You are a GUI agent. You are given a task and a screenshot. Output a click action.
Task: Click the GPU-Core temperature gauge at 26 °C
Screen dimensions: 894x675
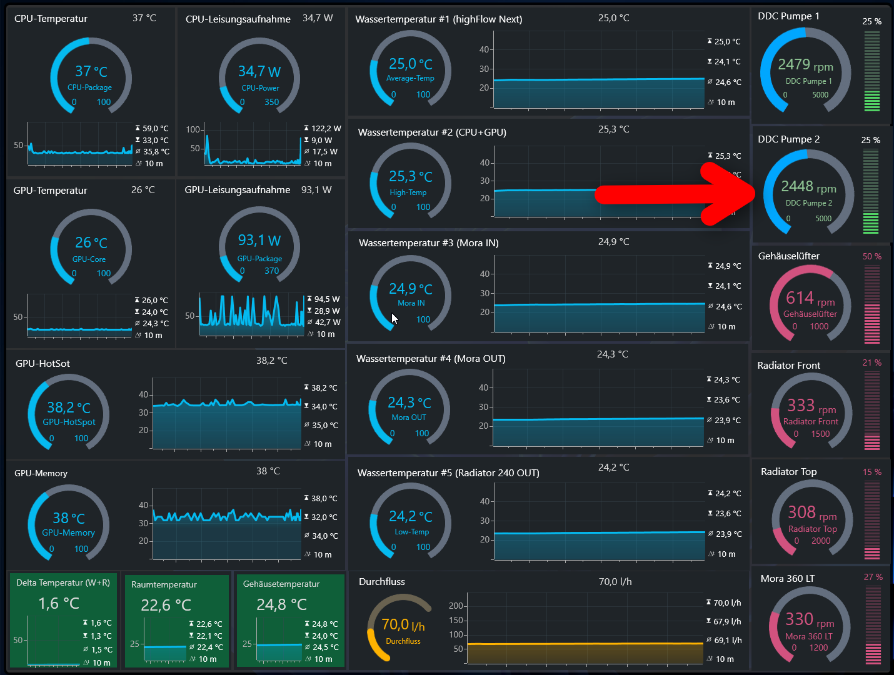91,247
